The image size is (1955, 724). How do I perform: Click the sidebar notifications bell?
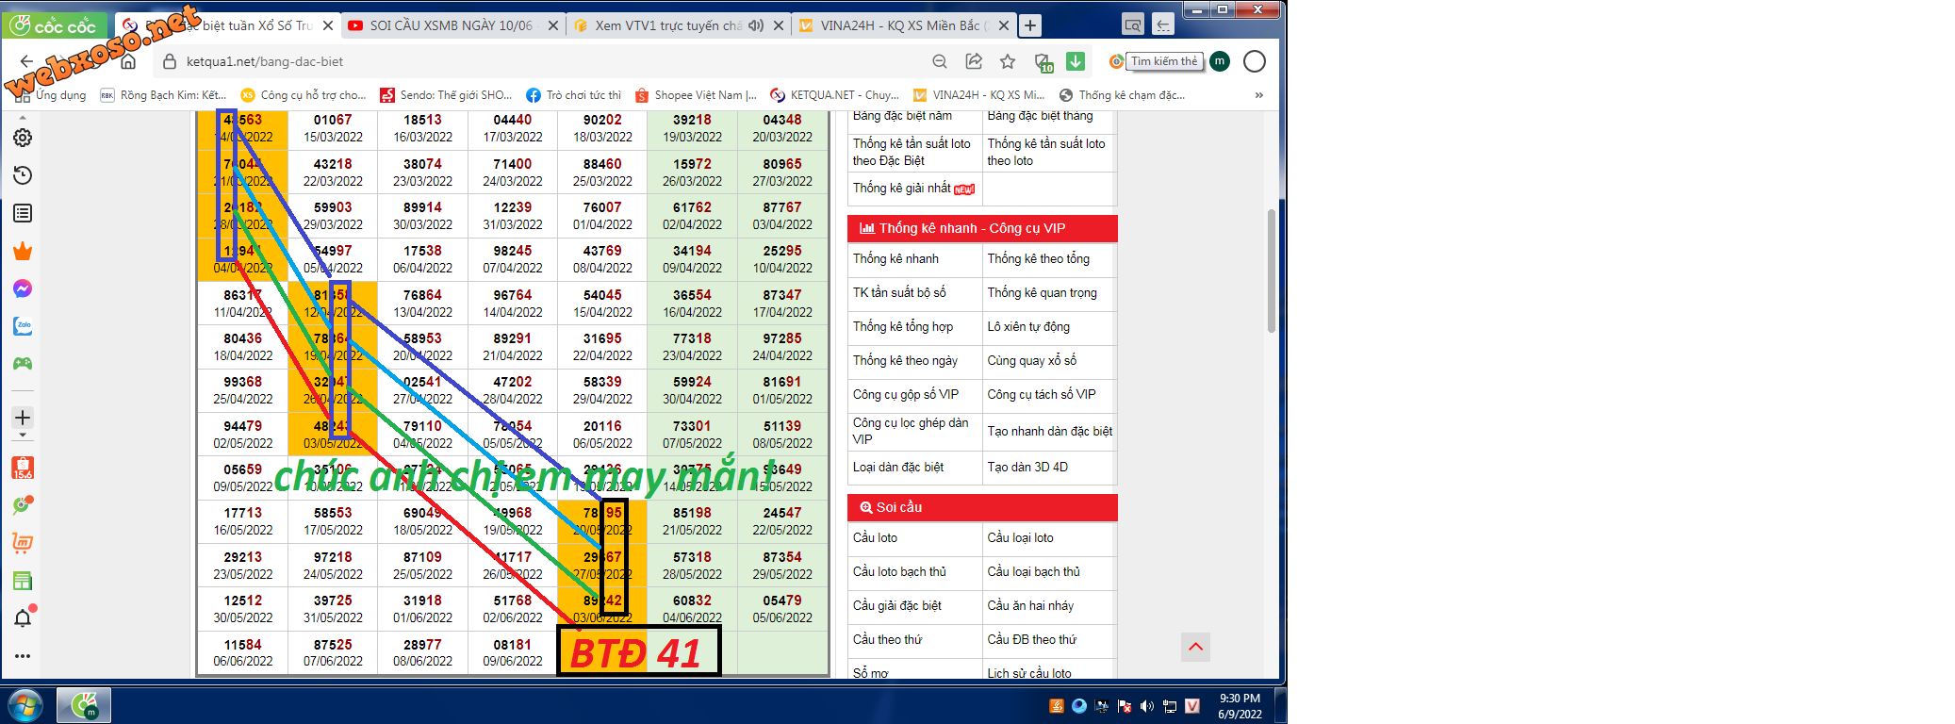click(23, 618)
